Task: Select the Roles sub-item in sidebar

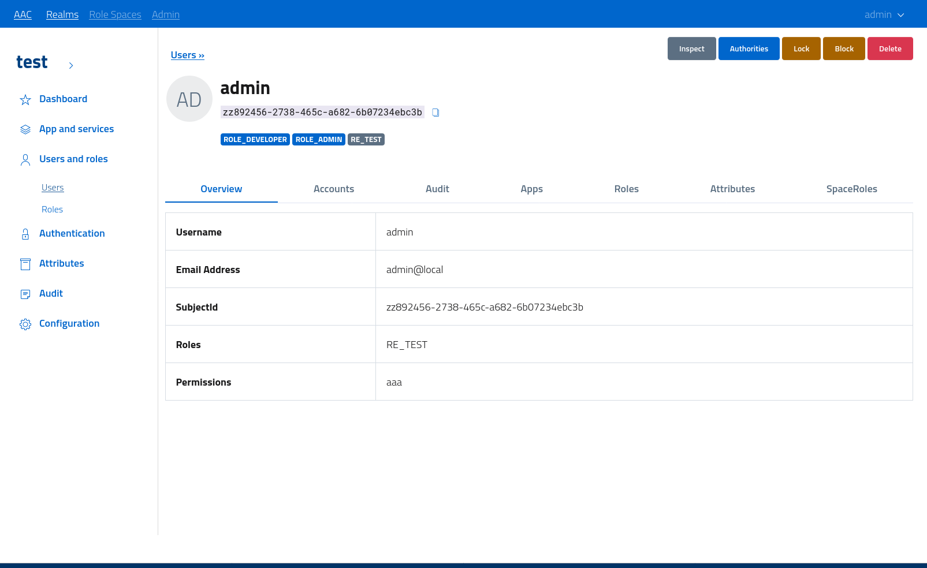Action: [x=52, y=210]
